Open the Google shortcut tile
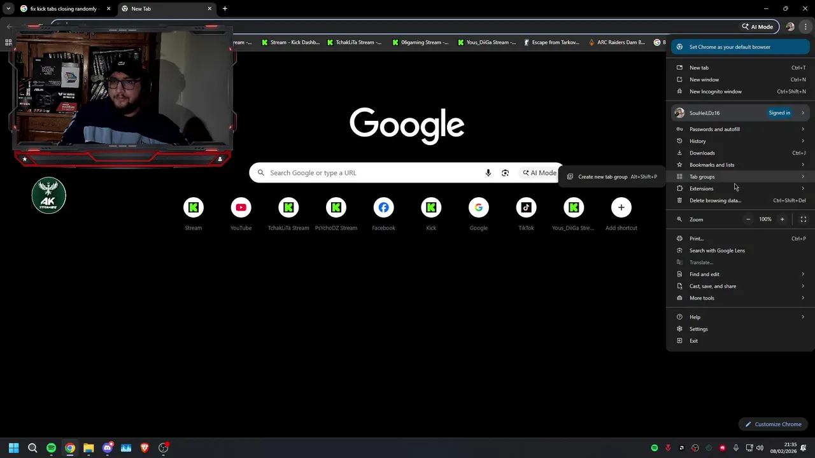The height and width of the screenshot is (458, 815). pos(479,214)
